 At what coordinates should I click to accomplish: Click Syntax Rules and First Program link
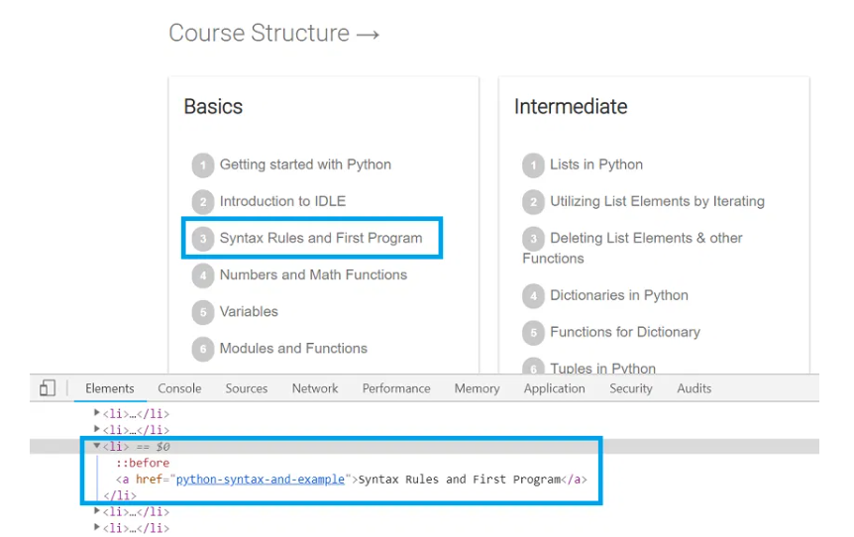coord(321,238)
